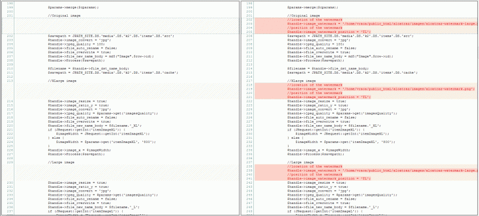Click left line 206 file_overwrite = true
Screen dimensions: 479x216
tap(80, 52)
